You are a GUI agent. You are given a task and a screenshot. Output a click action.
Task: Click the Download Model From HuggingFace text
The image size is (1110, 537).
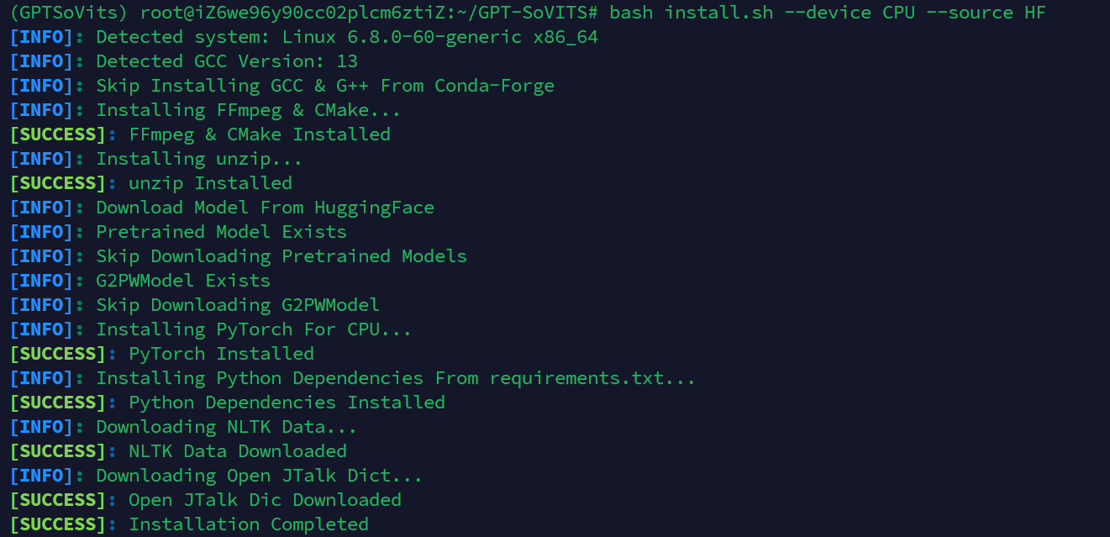[266, 208]
